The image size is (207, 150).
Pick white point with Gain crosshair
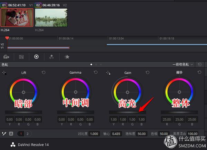tap(108, 73)
